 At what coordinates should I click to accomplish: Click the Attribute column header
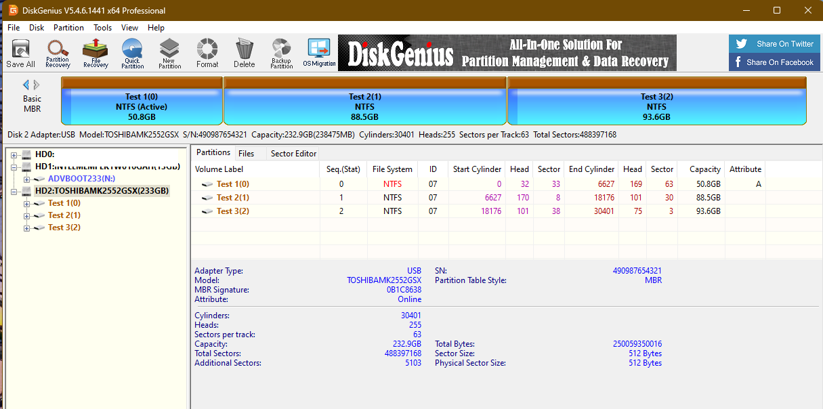(745, 169)
